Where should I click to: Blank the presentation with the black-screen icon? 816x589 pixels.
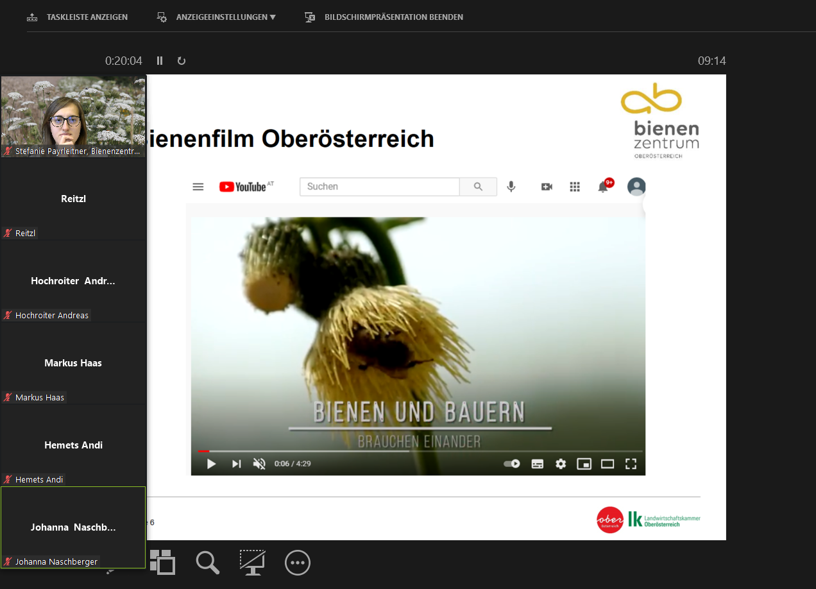coord(252,563)
